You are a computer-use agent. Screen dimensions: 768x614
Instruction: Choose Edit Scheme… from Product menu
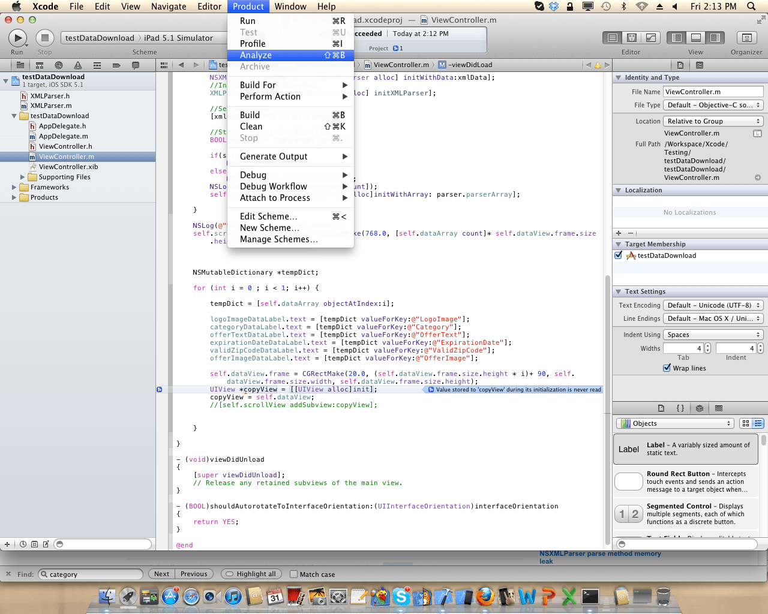pyautogui.click(x=291, y=216)
